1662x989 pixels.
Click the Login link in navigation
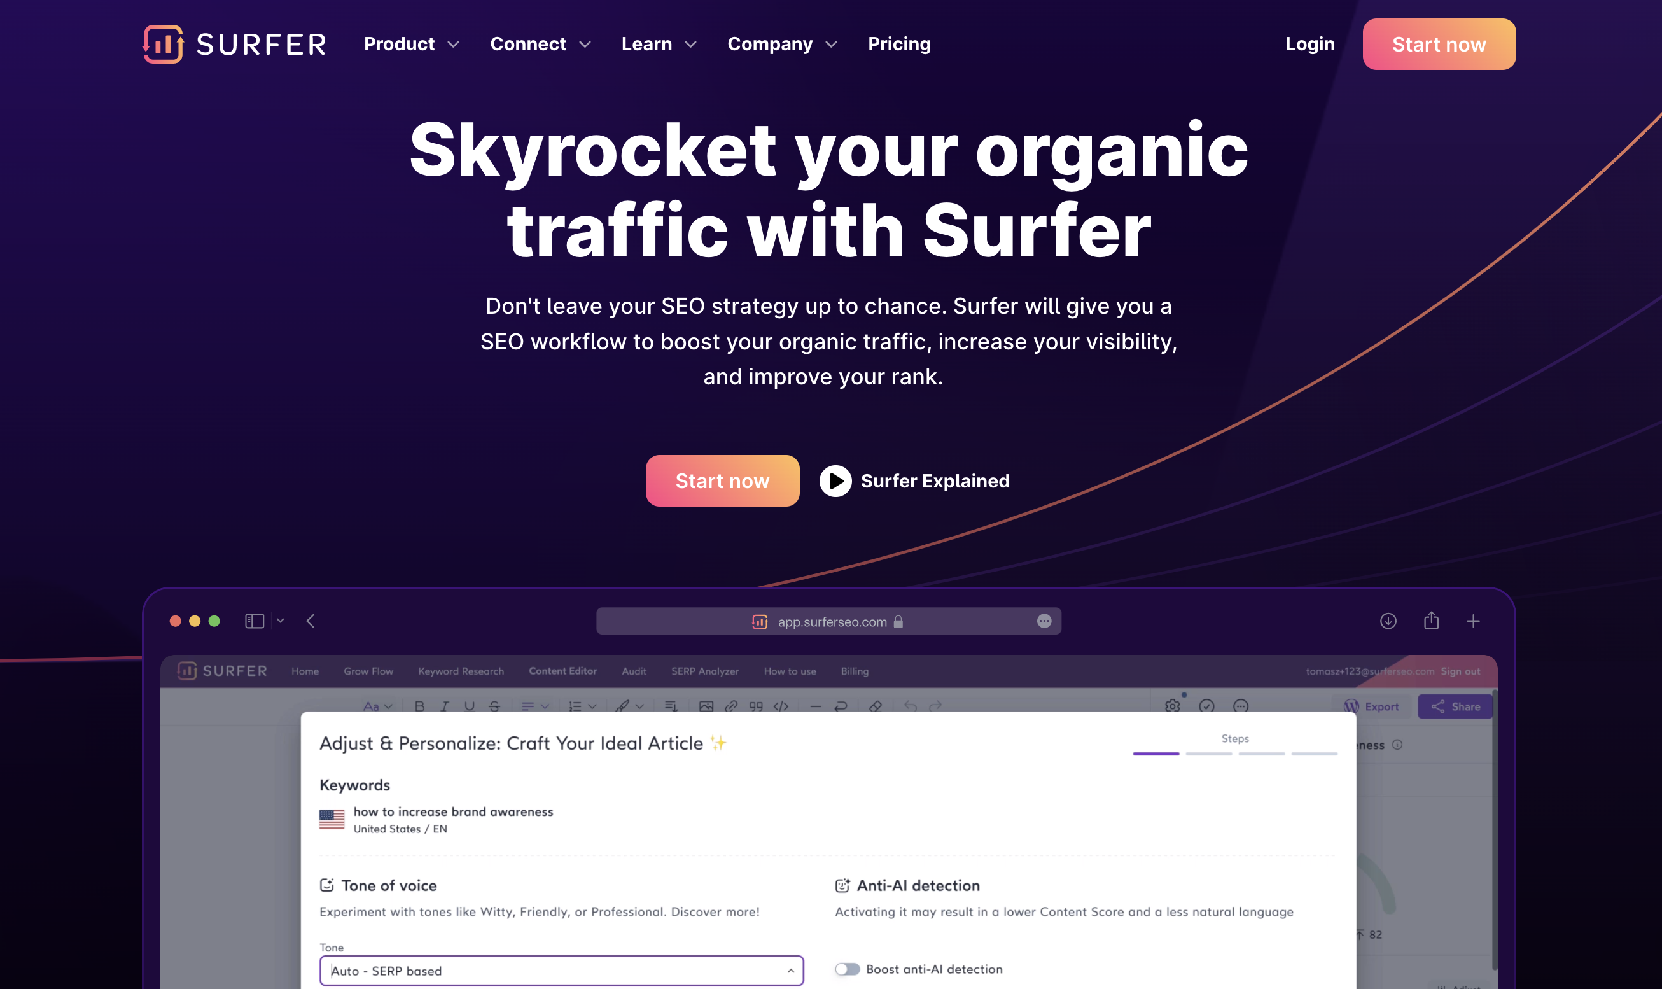pos(1310,43)
